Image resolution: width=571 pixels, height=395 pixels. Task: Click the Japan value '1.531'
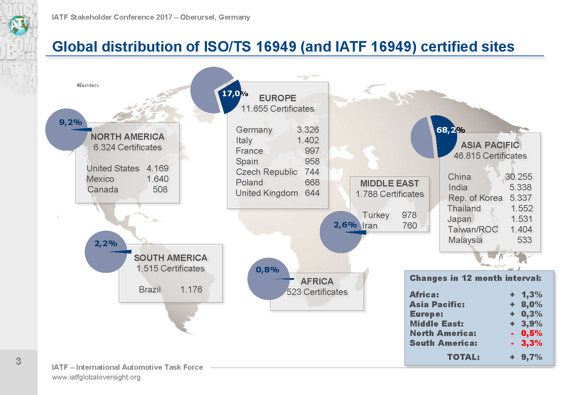click(x=522, y=219)
